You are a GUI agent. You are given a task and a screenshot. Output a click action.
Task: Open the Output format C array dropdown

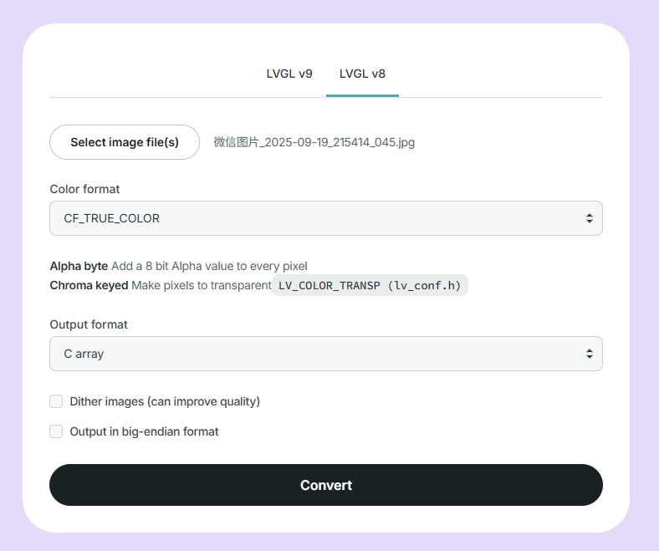(318, 354)
